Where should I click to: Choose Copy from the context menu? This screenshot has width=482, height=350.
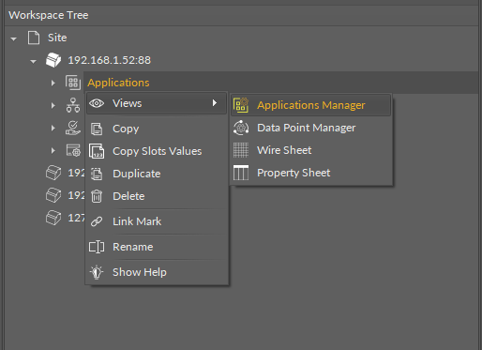click(x=157, y=129)
